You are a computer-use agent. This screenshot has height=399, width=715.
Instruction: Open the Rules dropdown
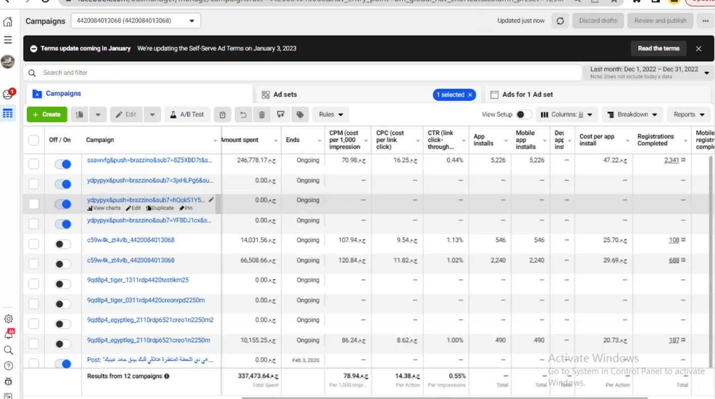[x=331, y=115]
